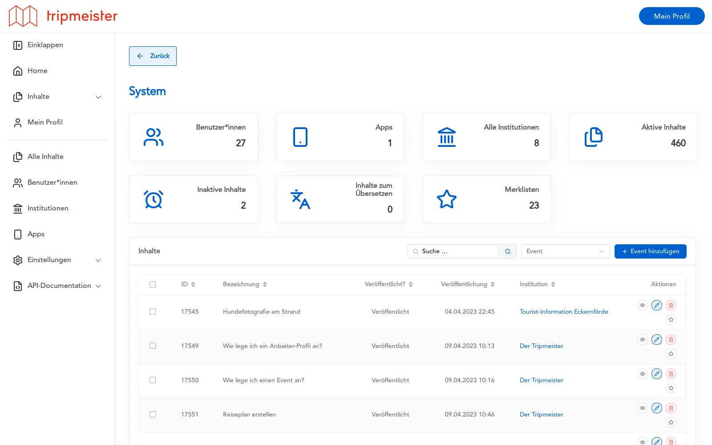Image resolution: width=712 pixels, height=445 pixels.
Task: Check the box for row 17549
Action: (153, 346)
